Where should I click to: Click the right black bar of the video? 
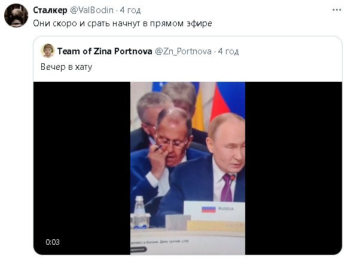(x=294, y=168)
